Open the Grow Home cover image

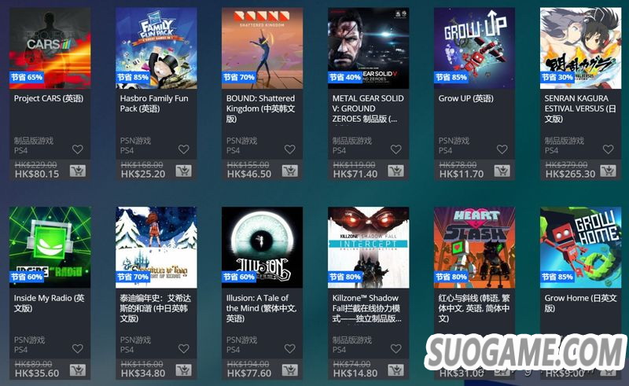tap(580, 248)
